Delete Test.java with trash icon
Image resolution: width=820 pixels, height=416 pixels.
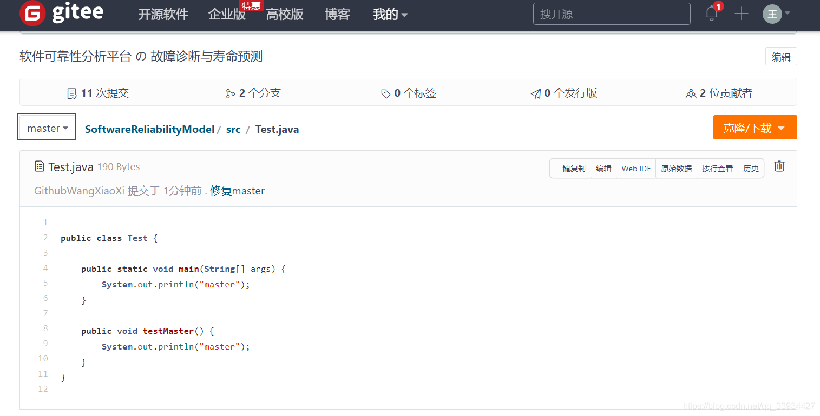779,166
